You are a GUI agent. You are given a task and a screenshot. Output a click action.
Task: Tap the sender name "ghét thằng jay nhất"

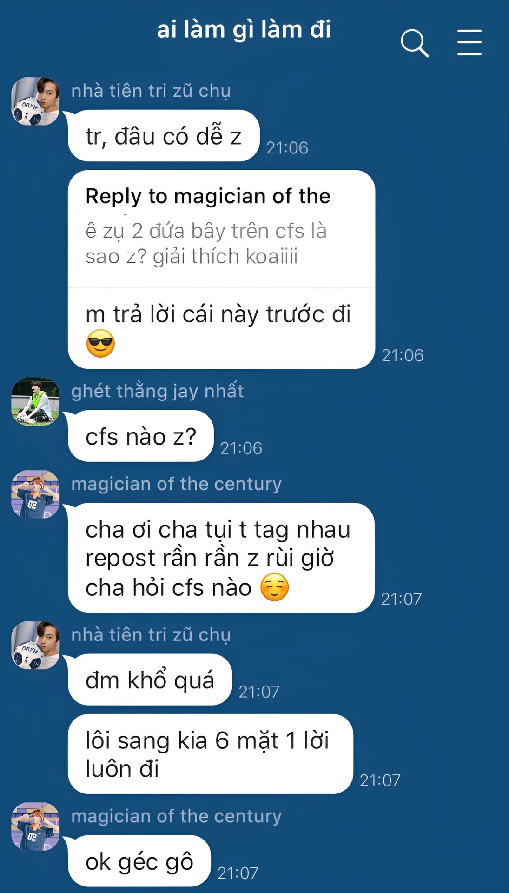click(158, 391)
